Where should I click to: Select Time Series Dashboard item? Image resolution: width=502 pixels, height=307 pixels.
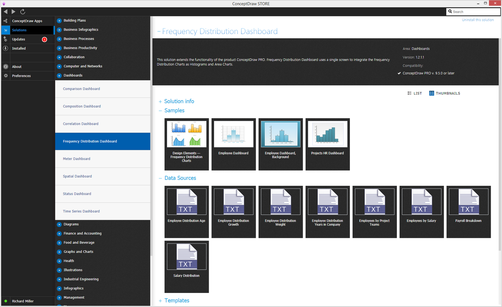tap(81, 211)
